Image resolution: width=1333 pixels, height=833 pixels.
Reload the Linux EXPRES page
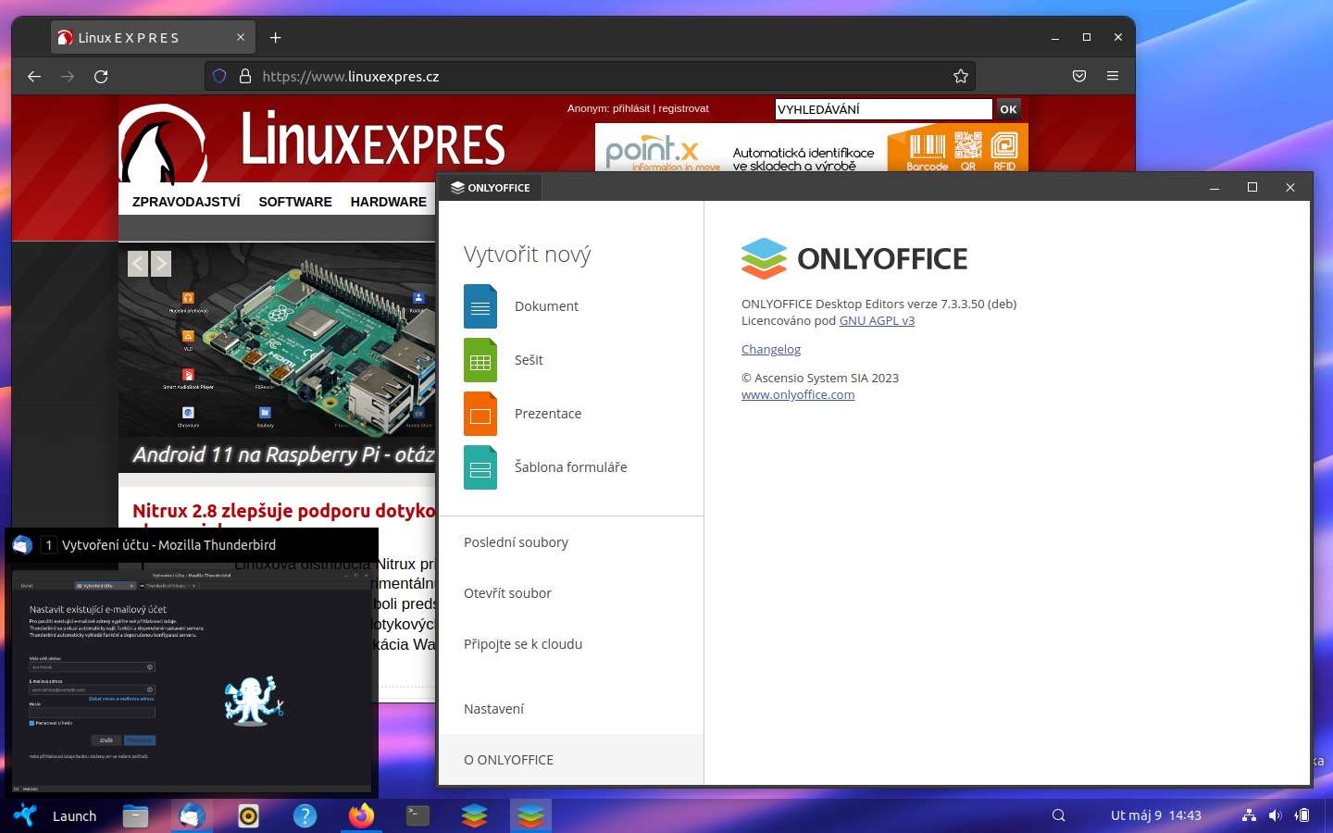click(x=101, y=76)
